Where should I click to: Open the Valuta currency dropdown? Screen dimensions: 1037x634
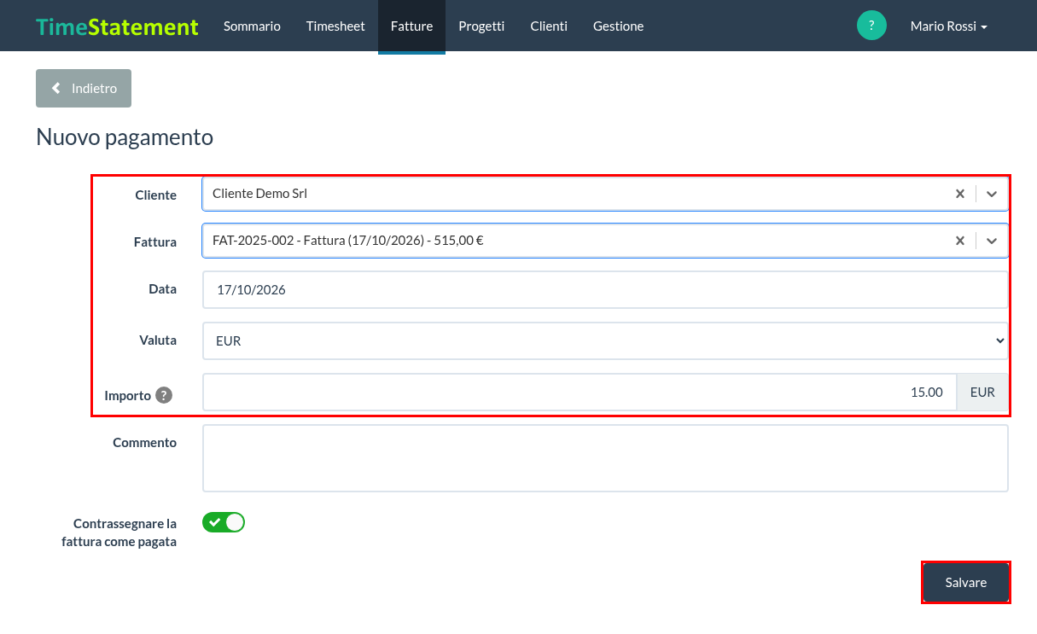click(x=605, y=340)
